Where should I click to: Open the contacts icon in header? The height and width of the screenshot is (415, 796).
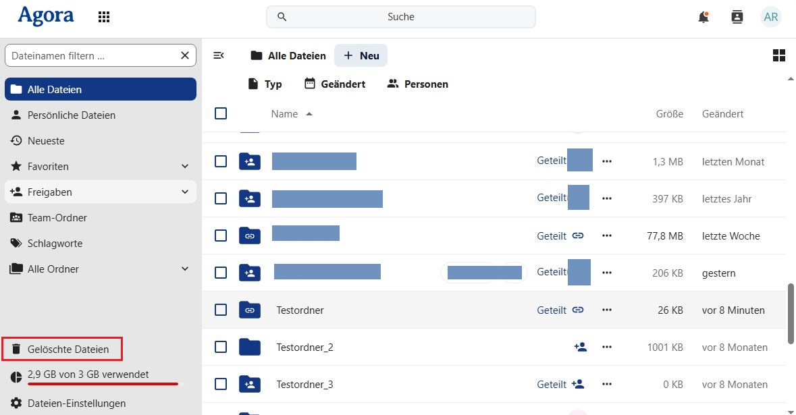click(x=737, y=17)
